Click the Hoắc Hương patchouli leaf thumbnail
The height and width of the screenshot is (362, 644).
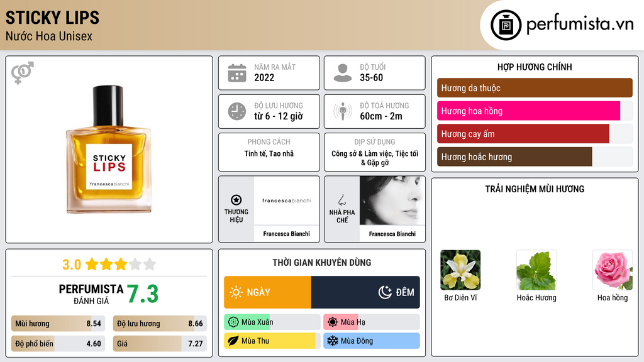536,270
